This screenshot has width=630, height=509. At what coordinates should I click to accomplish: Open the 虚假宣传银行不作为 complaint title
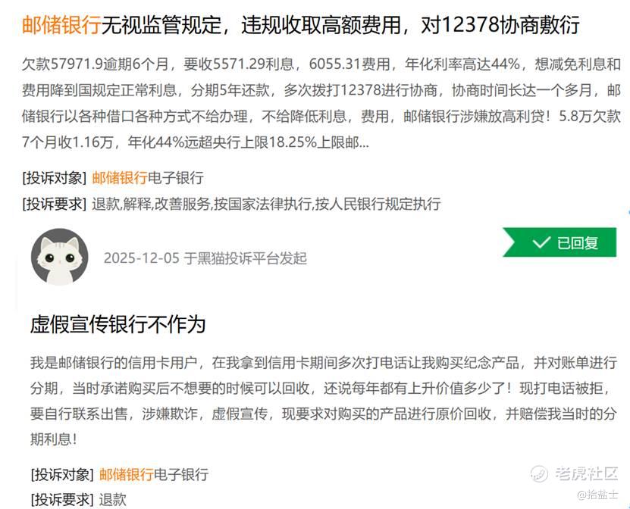[118, 324]
